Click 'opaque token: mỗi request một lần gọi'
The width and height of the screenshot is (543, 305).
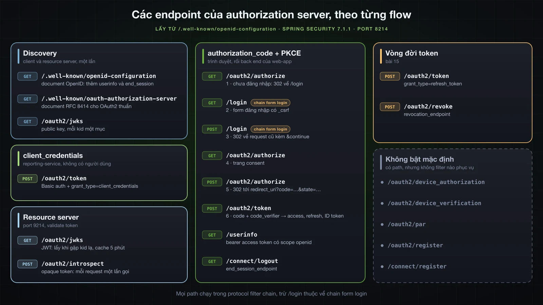click(85, 271)
